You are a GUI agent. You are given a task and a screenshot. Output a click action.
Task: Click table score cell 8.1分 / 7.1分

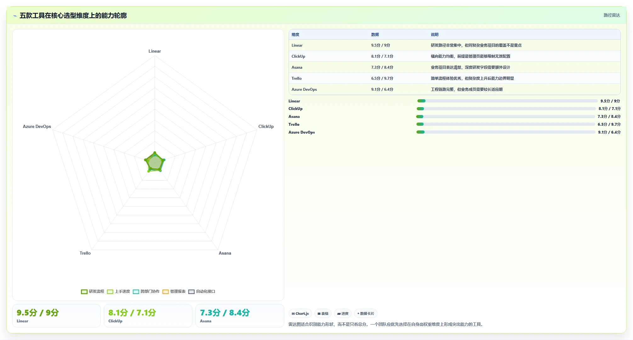coord(382,56)
